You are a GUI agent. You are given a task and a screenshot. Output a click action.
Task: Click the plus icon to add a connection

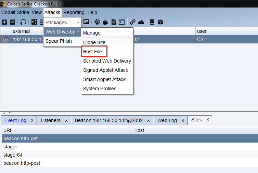[4, 22]
